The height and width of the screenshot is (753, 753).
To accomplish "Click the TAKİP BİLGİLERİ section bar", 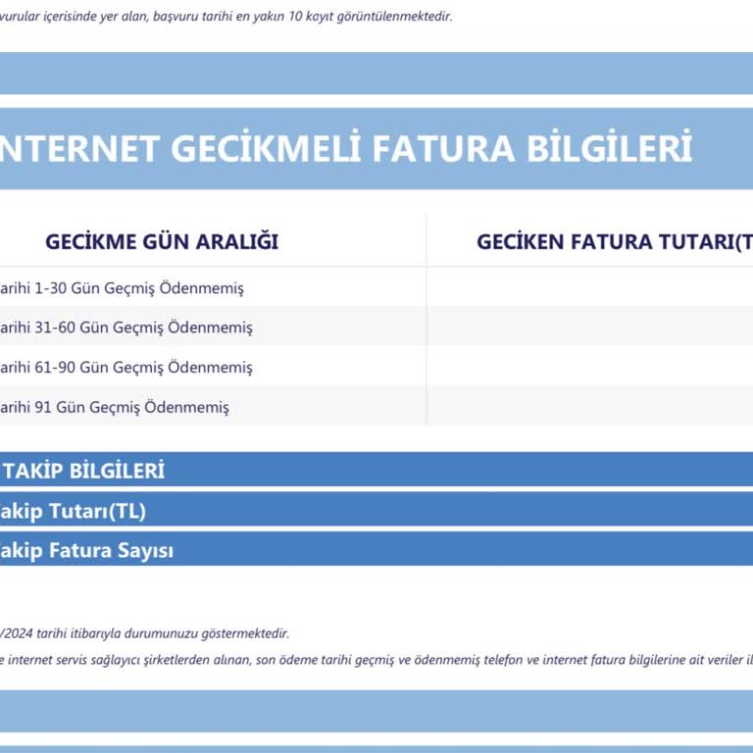I will click(x=376, y=470).
